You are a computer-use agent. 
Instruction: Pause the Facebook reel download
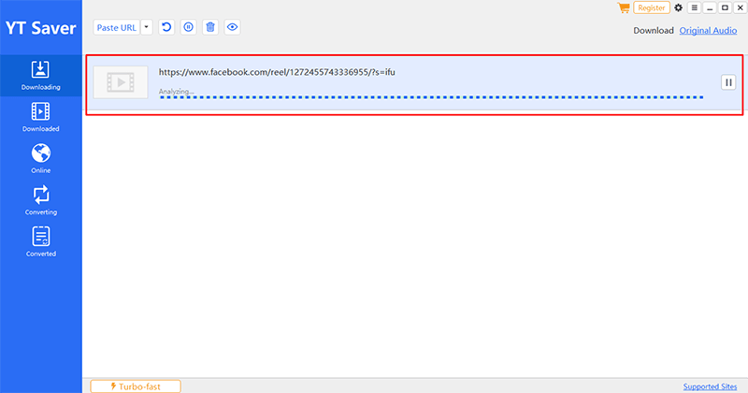(x=728, y=82)
